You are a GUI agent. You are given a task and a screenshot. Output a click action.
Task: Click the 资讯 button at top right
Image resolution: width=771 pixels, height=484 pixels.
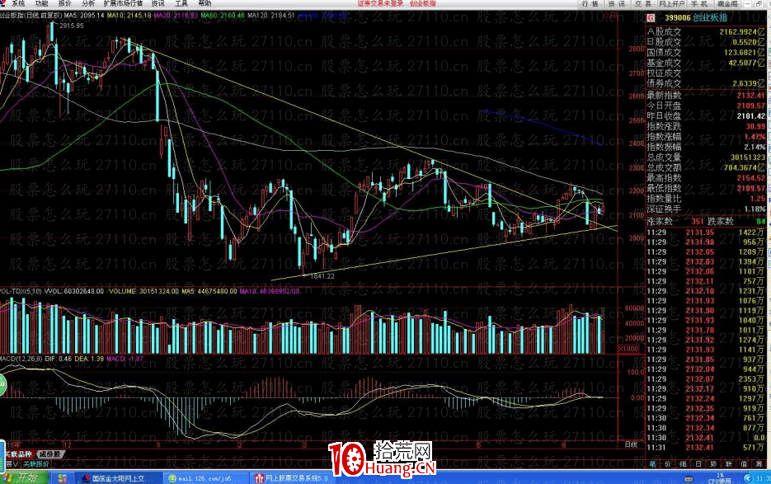point(616,4)
